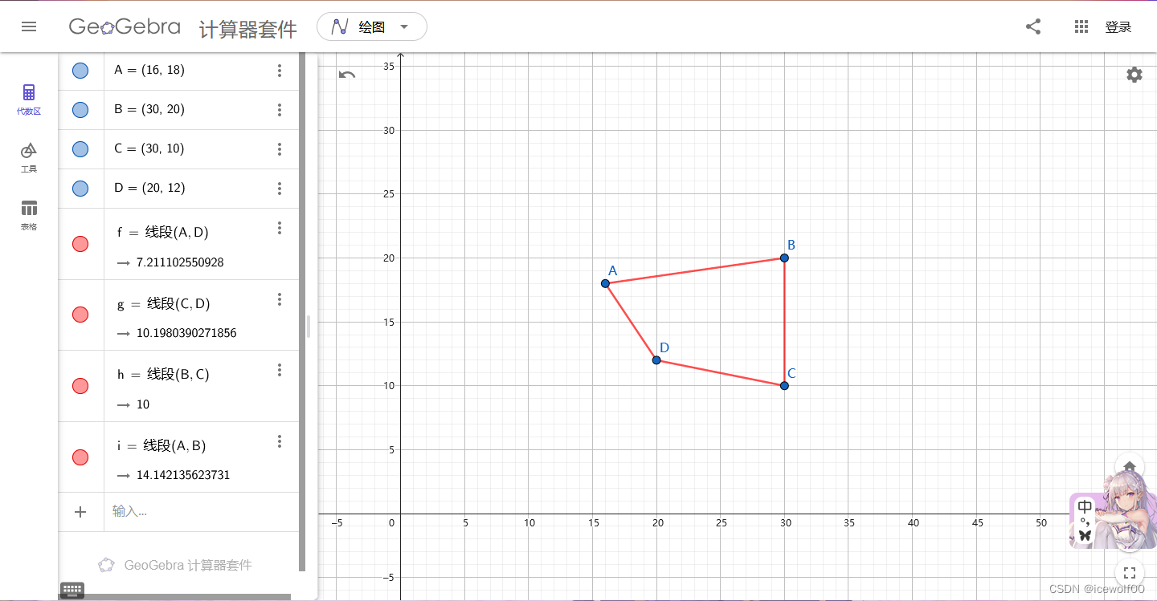The image size is (1157, 601).
Task: Open the graphics view settings gear
Action: pyautogui.click(x=1134, y=75)
